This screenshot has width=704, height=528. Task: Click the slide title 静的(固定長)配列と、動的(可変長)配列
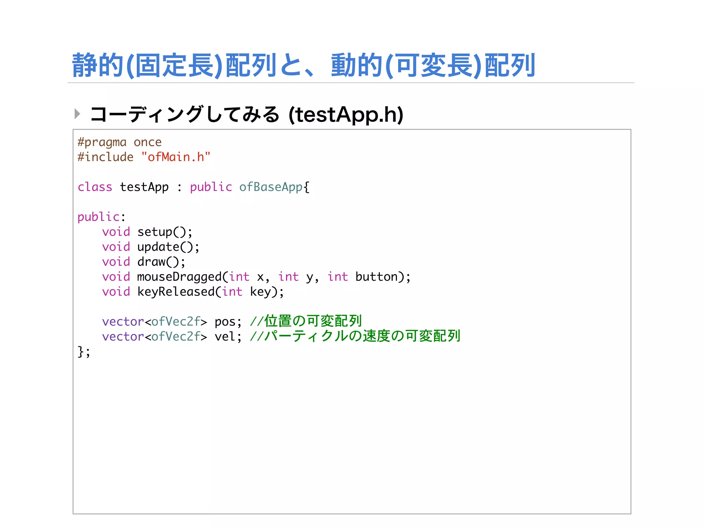coord(304,65)
